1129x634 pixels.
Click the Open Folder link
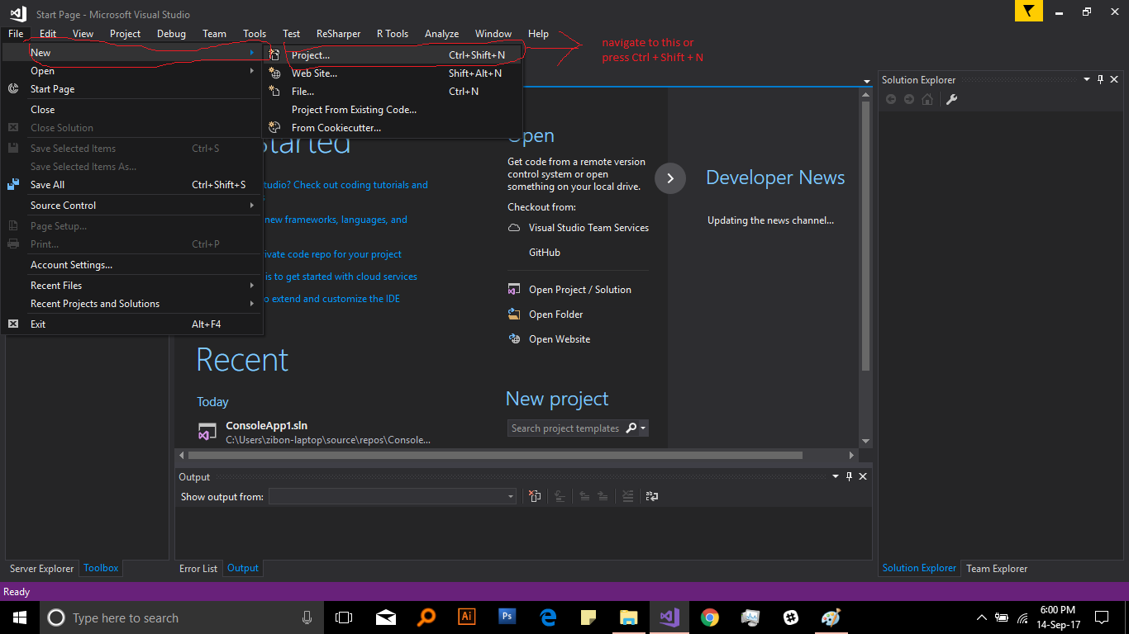pyautogui.click(x=556, y=315)
